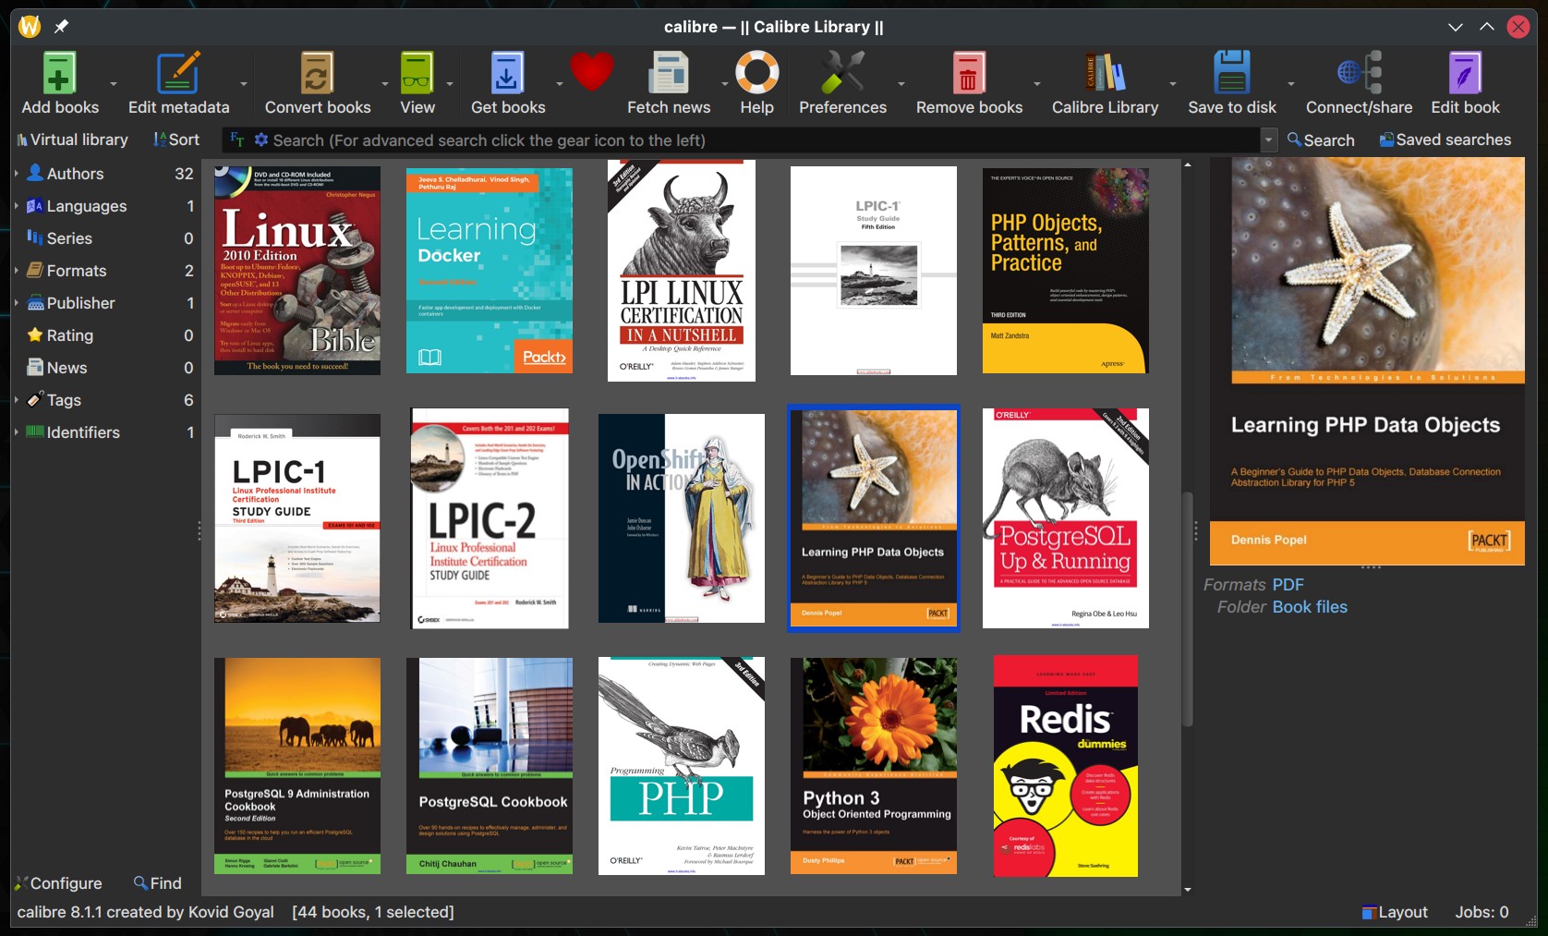The height and width of the screenshot is (936, 1548).
Task: Open the Calibre Library bookshelf icon
Action: coord(1105,73)
